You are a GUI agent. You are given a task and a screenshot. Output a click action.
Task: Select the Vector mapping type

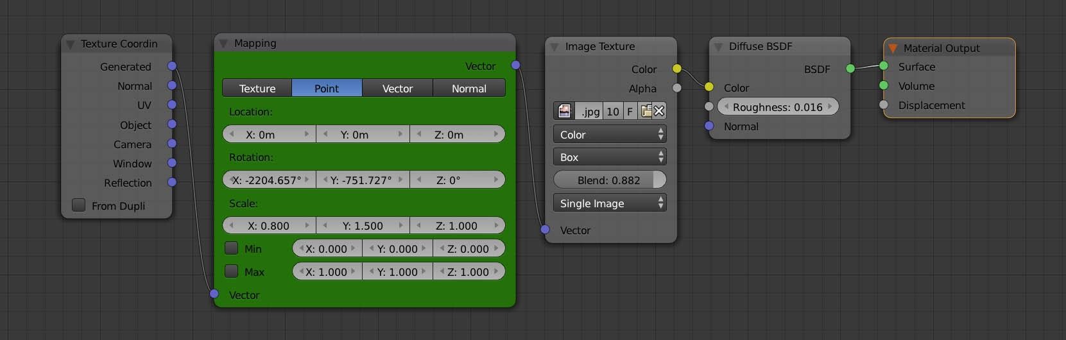(x=398, y=89)
